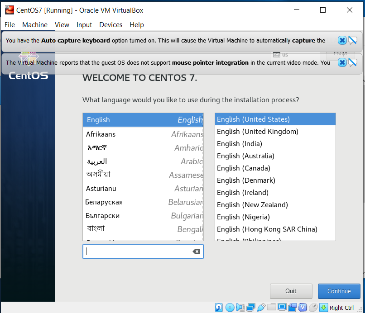Viewport: 365px width, 313px height.
Task: Select the Belarusian language row
Action: [143, 202]
